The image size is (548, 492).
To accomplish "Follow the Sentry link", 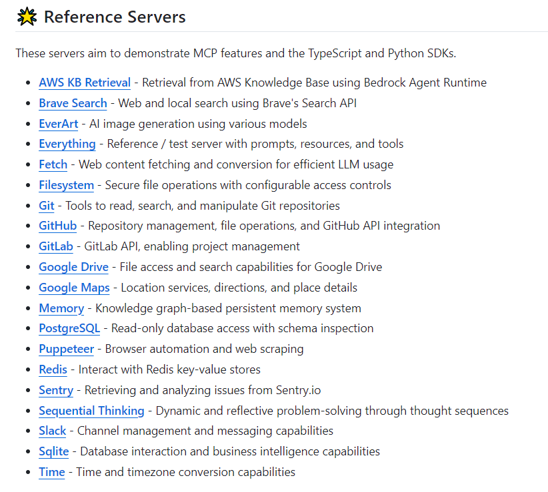I will pos(56,390).
